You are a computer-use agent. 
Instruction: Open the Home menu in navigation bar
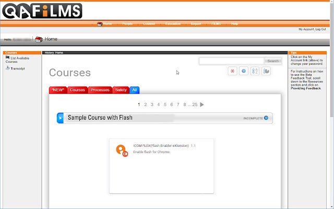tap(108, 24)
